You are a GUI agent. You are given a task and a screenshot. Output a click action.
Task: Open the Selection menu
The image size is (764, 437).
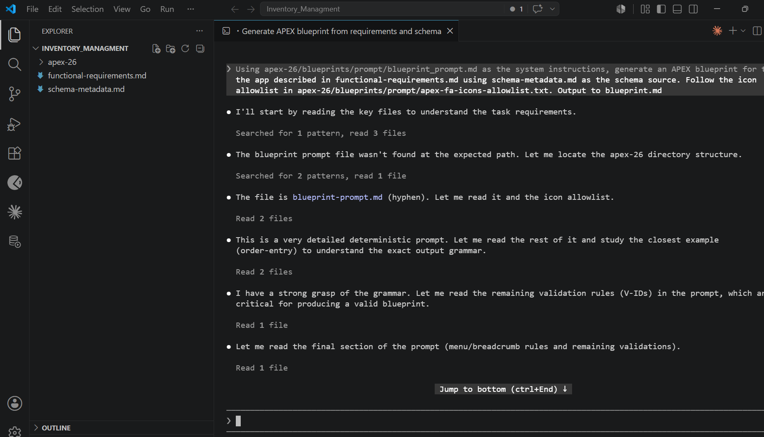(87, 9)
